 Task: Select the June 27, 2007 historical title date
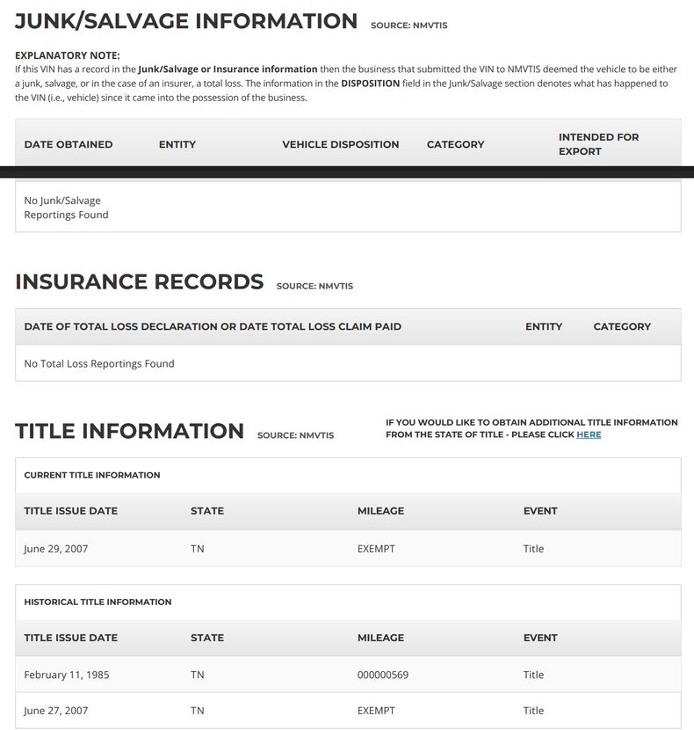tap(56, 711)
